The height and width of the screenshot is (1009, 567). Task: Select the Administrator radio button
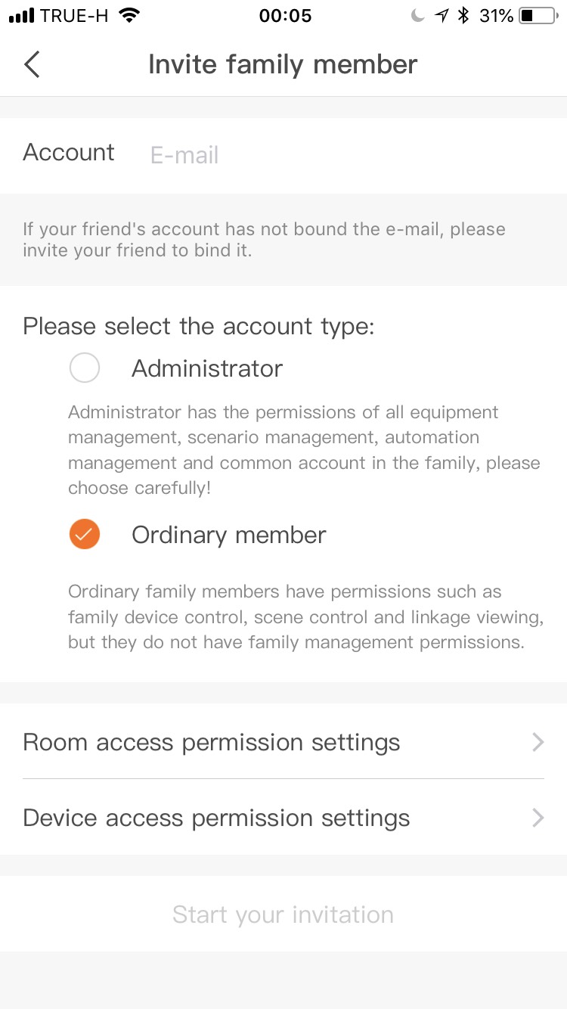(85, 369)
